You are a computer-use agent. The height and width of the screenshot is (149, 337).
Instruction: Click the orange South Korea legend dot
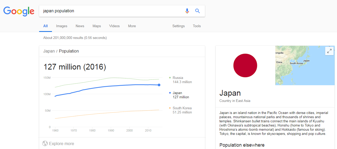[x=170, y=108]
